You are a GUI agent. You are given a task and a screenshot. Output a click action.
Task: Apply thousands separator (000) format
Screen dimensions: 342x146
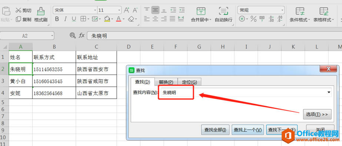coord(262,19)
